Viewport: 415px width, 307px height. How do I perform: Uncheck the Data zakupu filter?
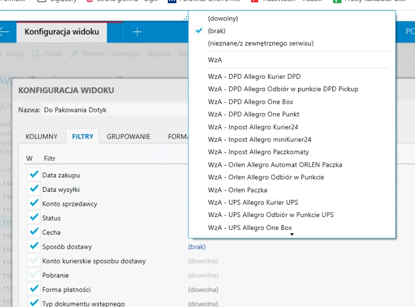coord(34,175)
